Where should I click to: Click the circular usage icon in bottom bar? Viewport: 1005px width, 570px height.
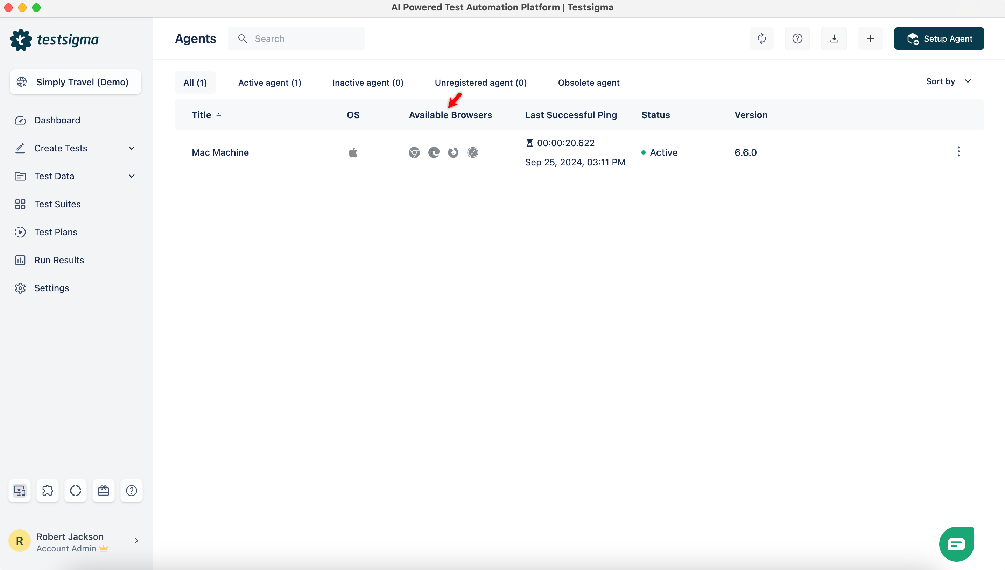pyautogui.click(x=76, y=491)
